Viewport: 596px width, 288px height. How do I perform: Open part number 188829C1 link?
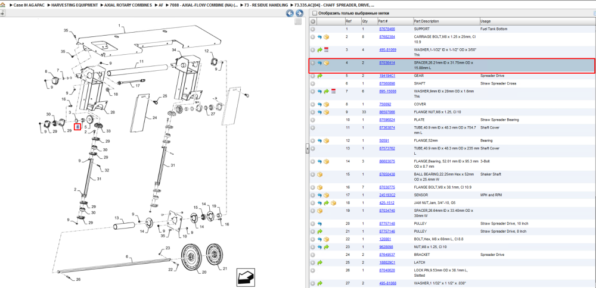387,262
